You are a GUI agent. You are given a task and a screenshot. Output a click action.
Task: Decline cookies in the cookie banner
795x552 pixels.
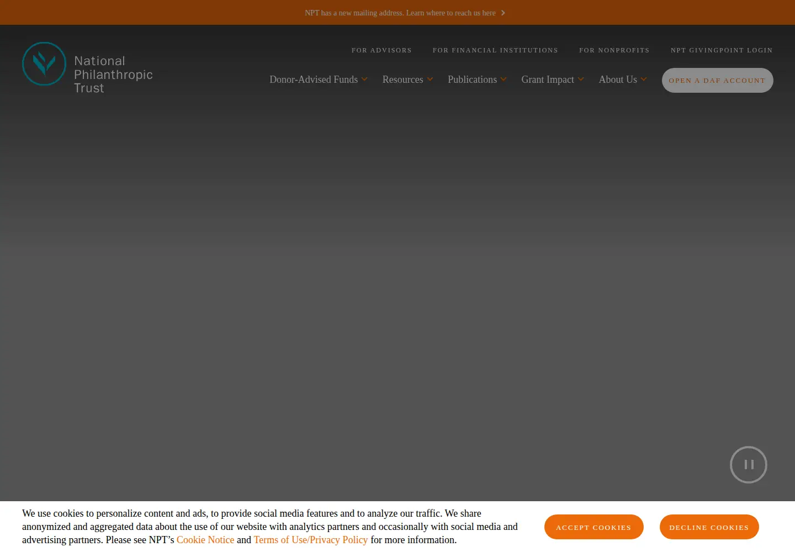click(709, 527)
